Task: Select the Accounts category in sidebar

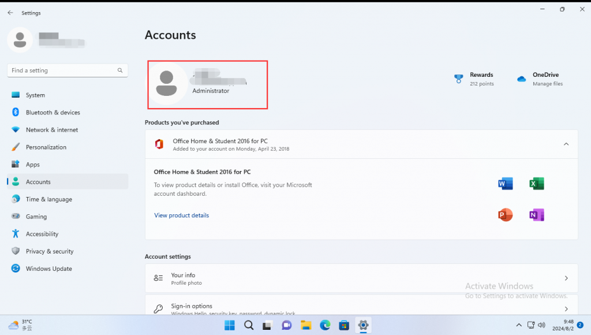Action: [68, 182]
